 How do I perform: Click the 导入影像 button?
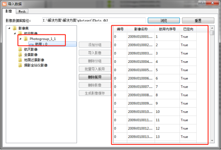tap(95, 53)
